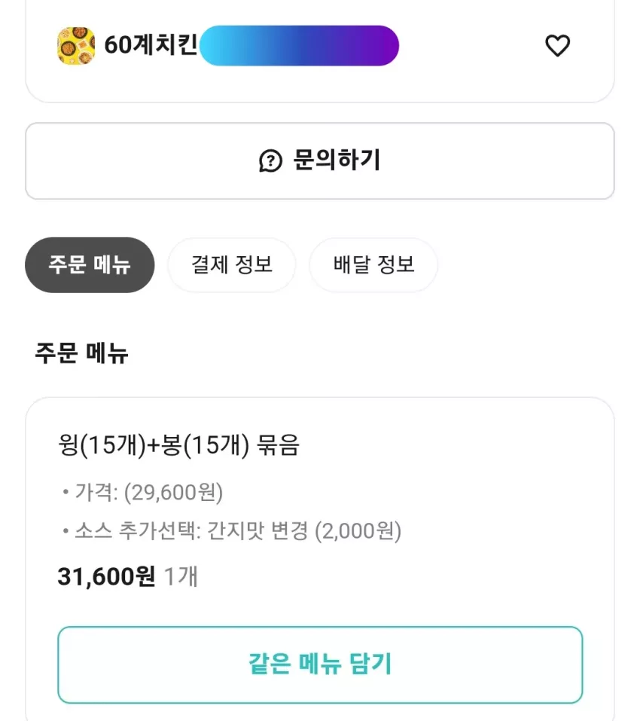Tap the bullet before 소스 추가선택 line
This screenshot has width=640, height=721.
(x=66, y=531)
